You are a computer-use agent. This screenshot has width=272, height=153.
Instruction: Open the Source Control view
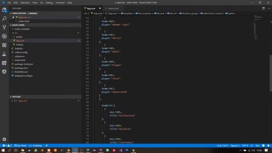[4, 27]
